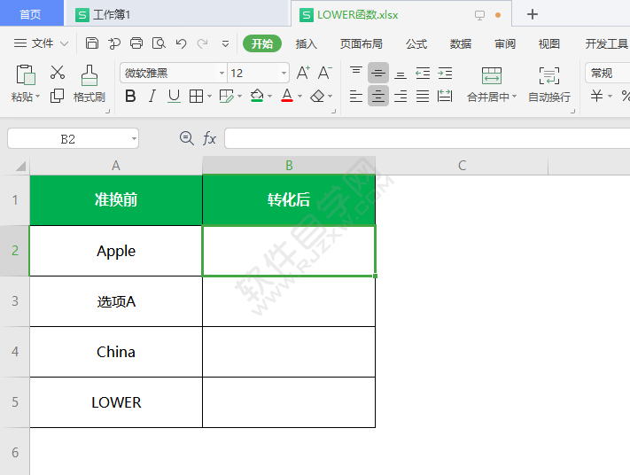Select row 3 header
Screen dimensions: 630x475
coord(15,301)
